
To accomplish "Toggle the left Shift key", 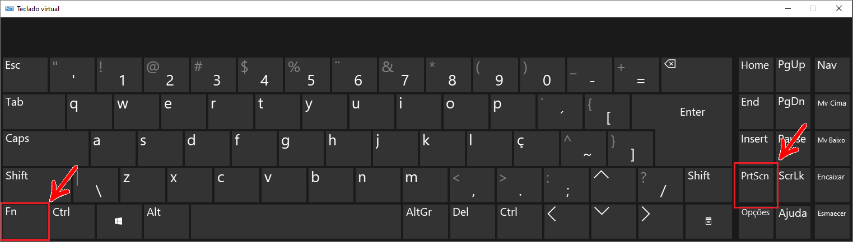I will (38, 185).
